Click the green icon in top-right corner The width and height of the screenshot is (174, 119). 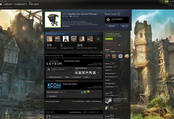(167, 1)
